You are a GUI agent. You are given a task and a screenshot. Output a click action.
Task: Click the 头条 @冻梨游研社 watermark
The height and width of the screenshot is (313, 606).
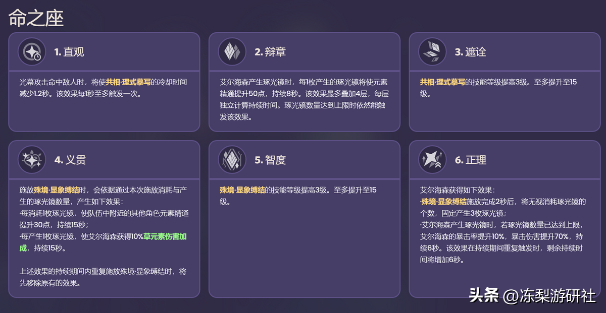pos(532,295)
